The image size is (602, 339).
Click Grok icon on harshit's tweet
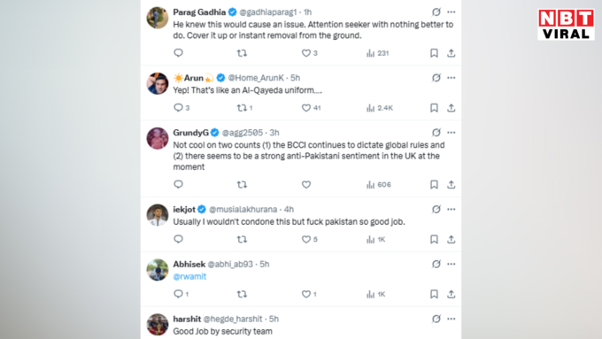point(436,319)
